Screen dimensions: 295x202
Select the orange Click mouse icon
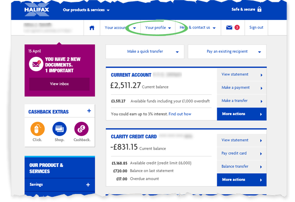37,129
